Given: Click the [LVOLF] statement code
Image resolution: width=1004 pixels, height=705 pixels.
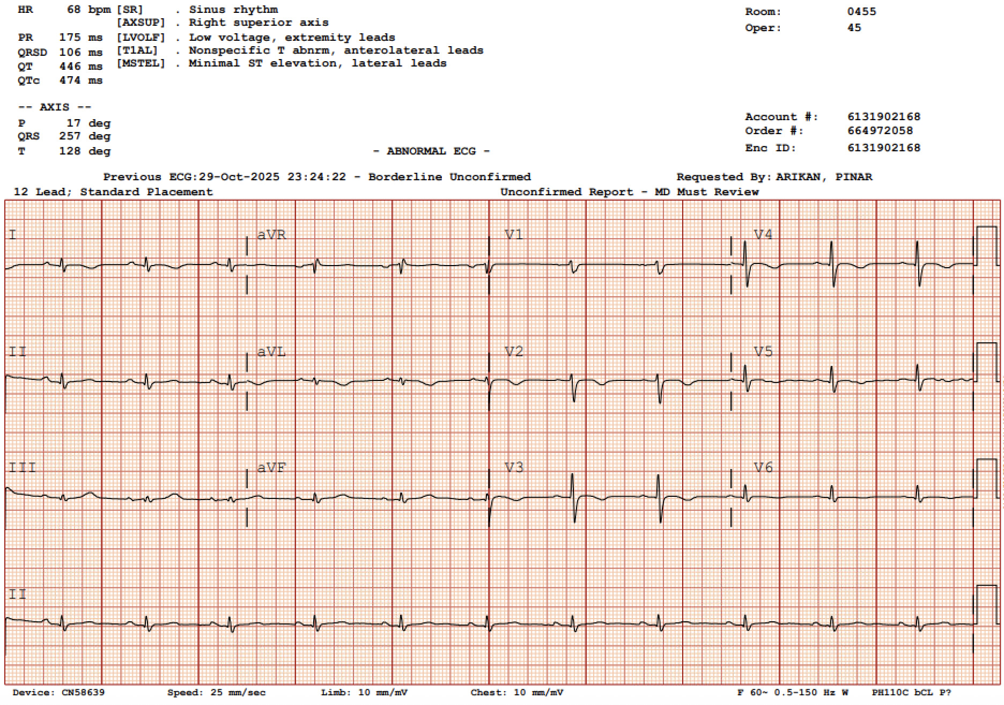Looking at the screenshot, I should point(141,38).
